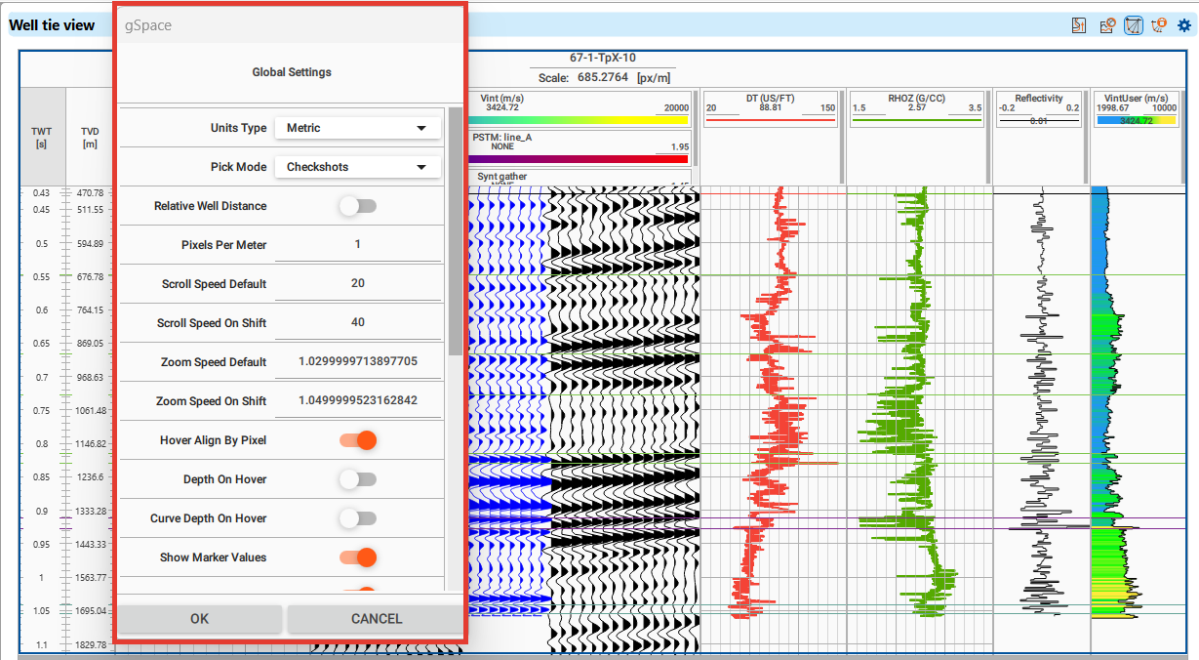Open settings with the gear icon
Viewport: 1199px width, 660px height.
pyautogui.click(x=1183, y=24)
